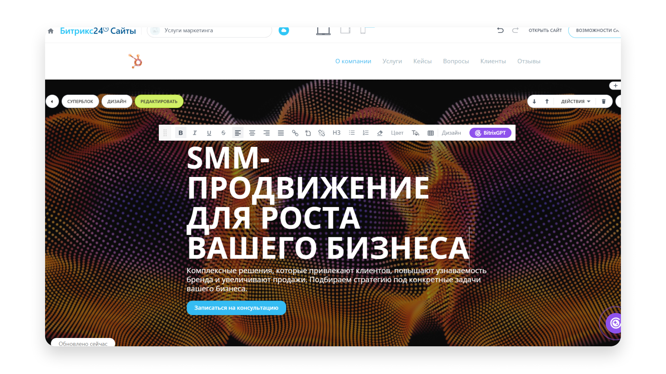Image resolution: width=666 pixels, height=374 pixels.
Task: Toggle bold formatting in text toolbar
Action: coord(180,133)
